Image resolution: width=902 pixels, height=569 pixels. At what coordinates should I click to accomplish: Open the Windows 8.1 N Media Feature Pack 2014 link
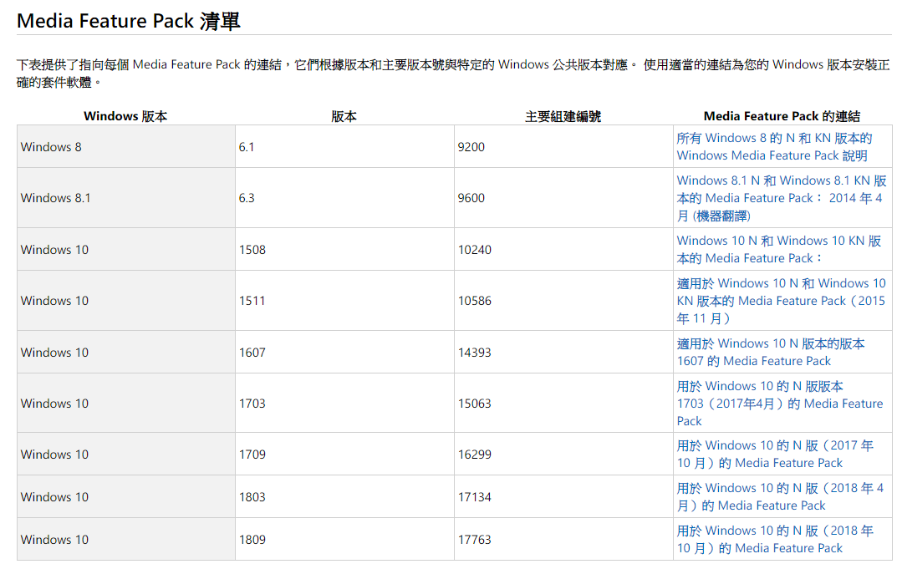click(781, 198)
